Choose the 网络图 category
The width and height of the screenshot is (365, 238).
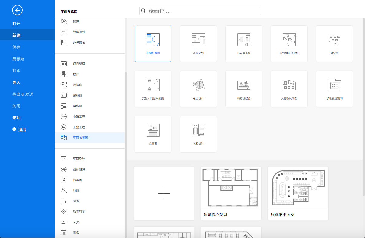[x=77, y=106]
